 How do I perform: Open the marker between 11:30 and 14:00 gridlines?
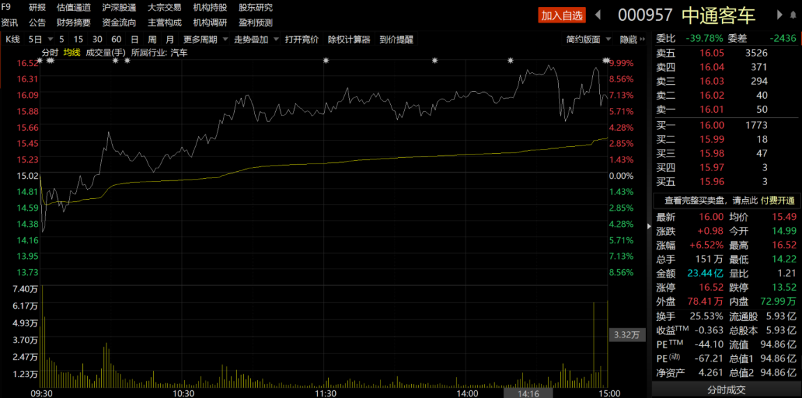pyautogui.click(x=435, y=61)
